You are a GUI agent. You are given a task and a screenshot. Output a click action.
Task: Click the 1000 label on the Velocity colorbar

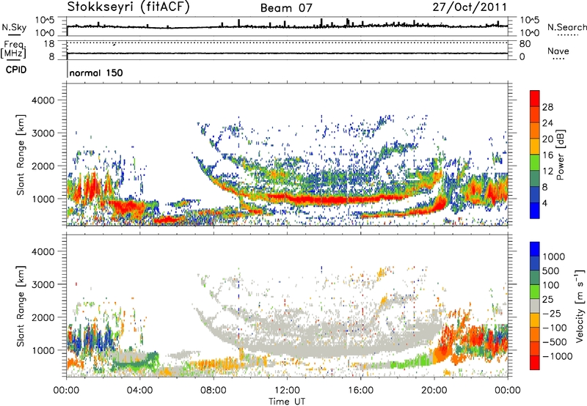click(554, 256)
